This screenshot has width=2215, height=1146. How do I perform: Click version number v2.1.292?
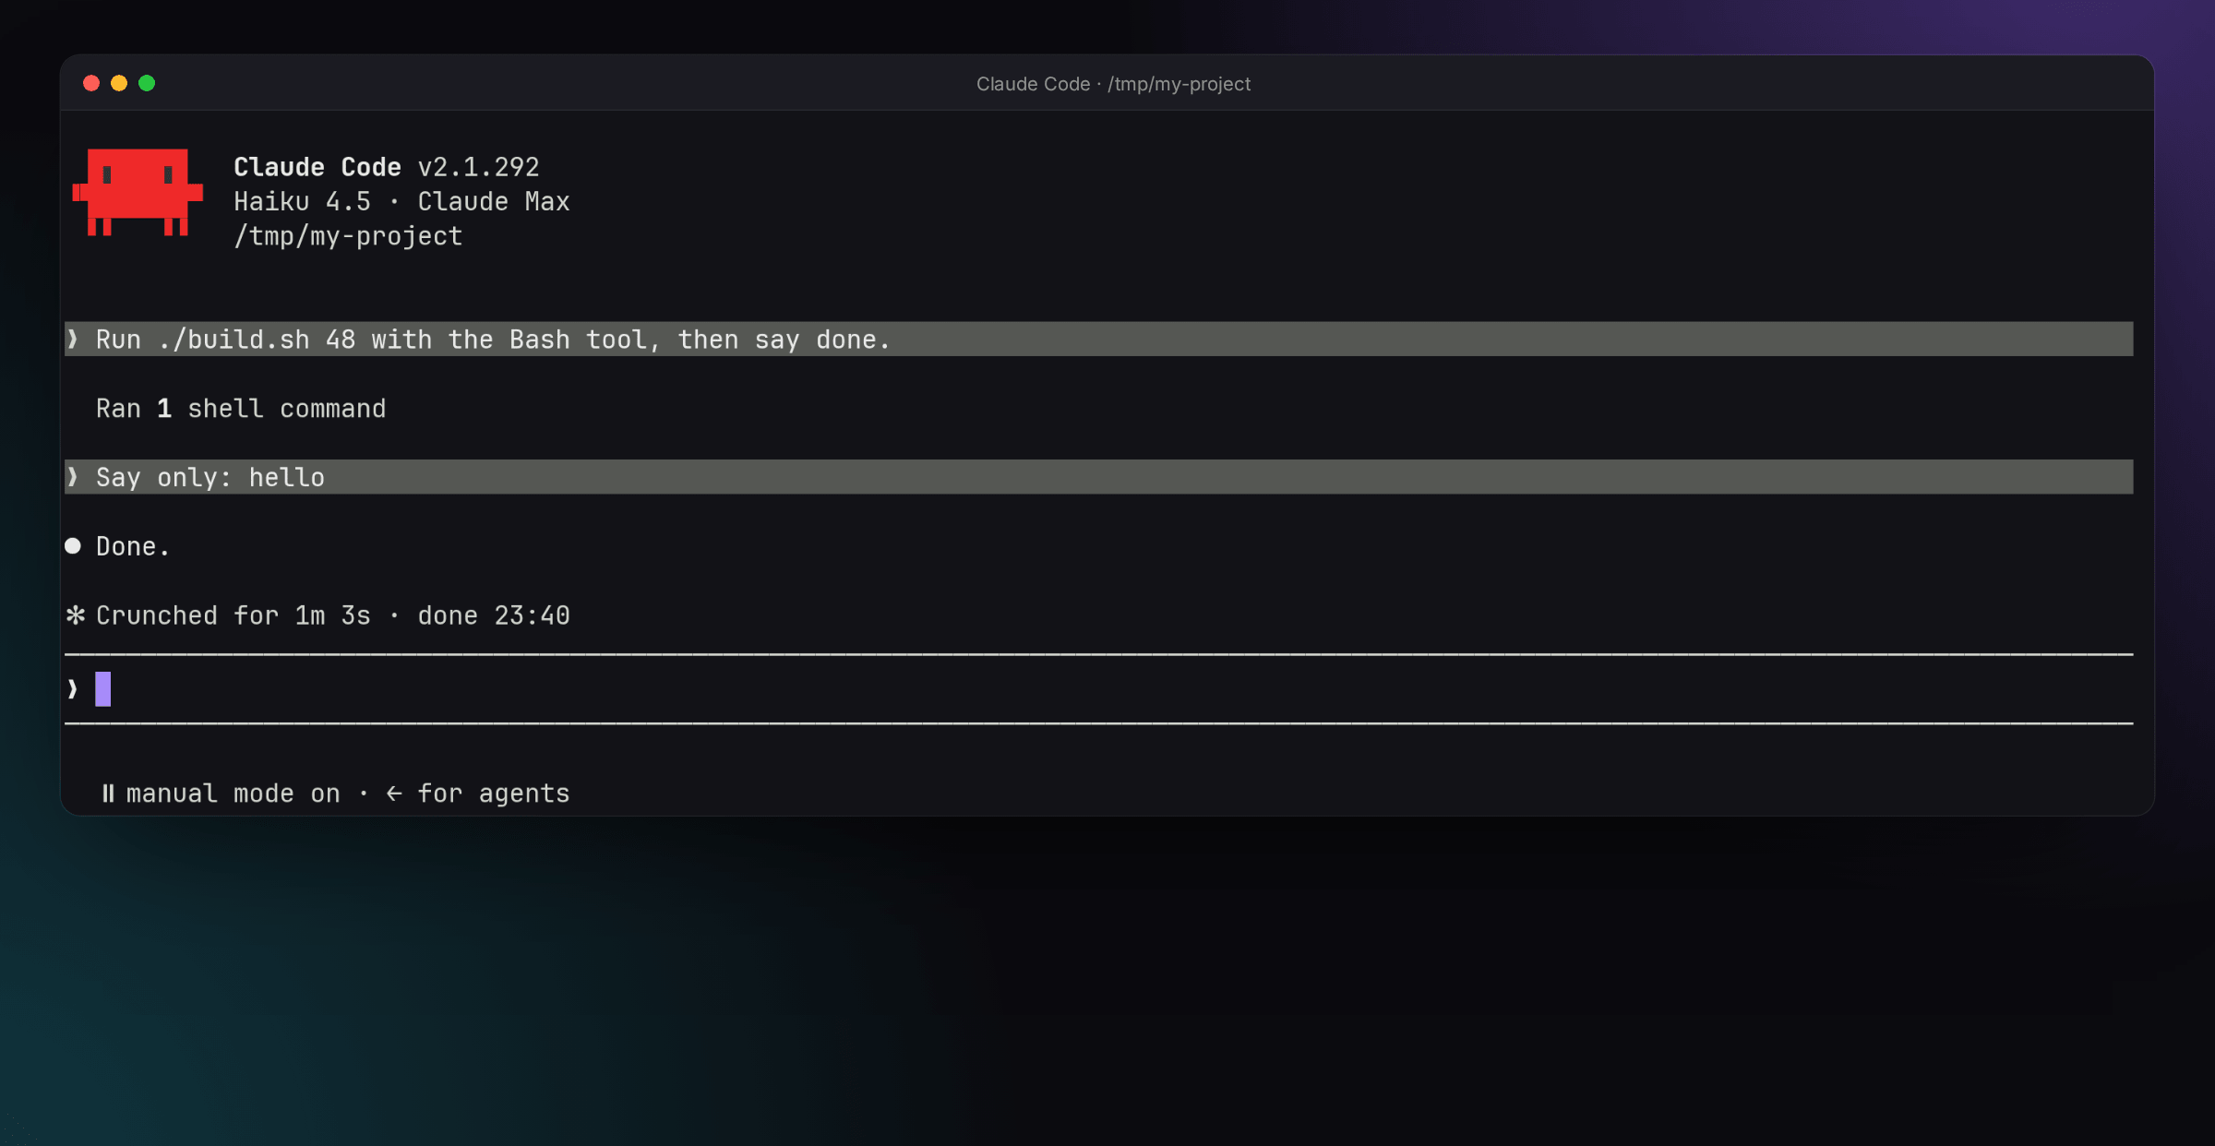478,167
